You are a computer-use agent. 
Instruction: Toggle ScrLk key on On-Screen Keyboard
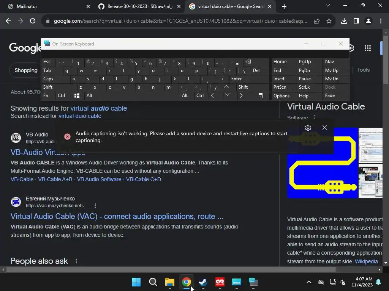coord(309,87)
